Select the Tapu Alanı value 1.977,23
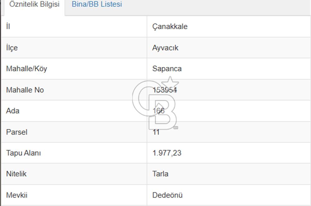311x206 pixels. (x=167, y=153)
